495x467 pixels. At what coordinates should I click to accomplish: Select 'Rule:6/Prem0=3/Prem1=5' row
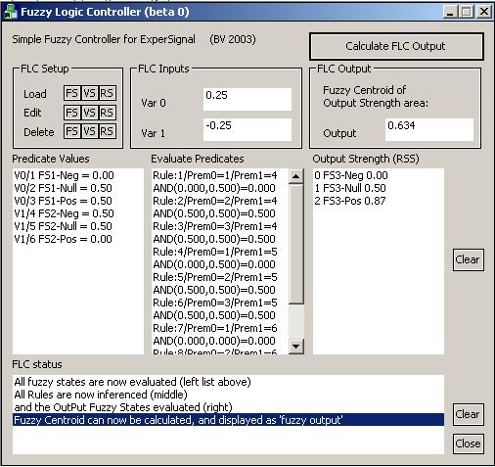[x=220, y=303]
